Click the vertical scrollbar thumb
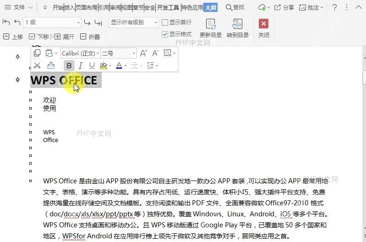Viewport: 366px width, 242px height. tap(364, 78)
